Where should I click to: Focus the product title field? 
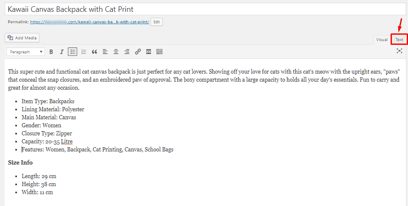[204, 9]
